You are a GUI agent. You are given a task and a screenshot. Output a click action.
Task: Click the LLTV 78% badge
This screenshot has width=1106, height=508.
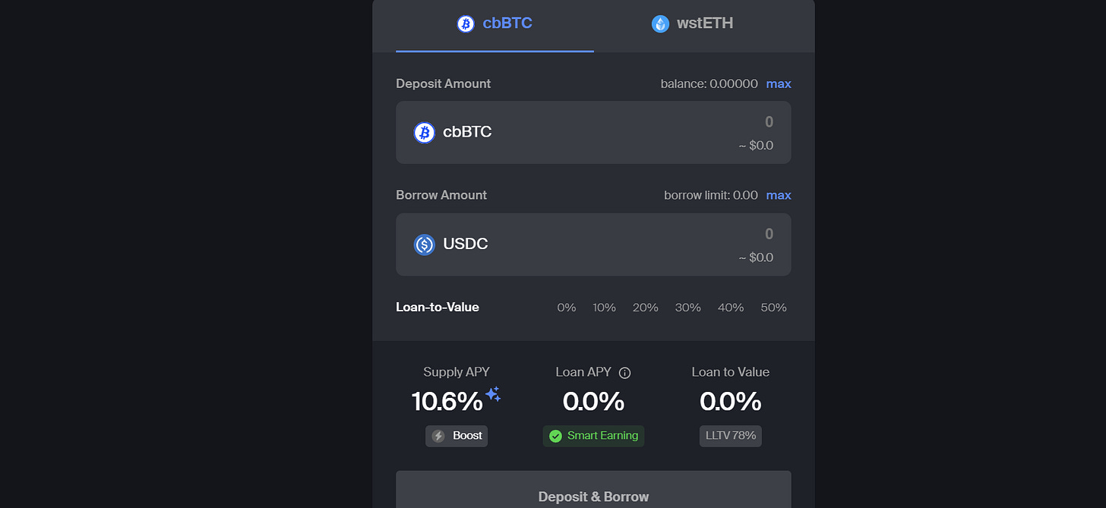730,436
